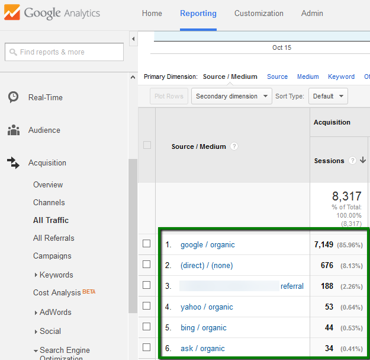370x360 pixels.
Task: Check the yahoo / organic row checkbox
Action: click(147, 306)
